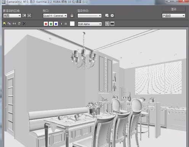Open the Render Setup dialog icon
The width and height of the screenshot is (189, 147).
(107, 16)
